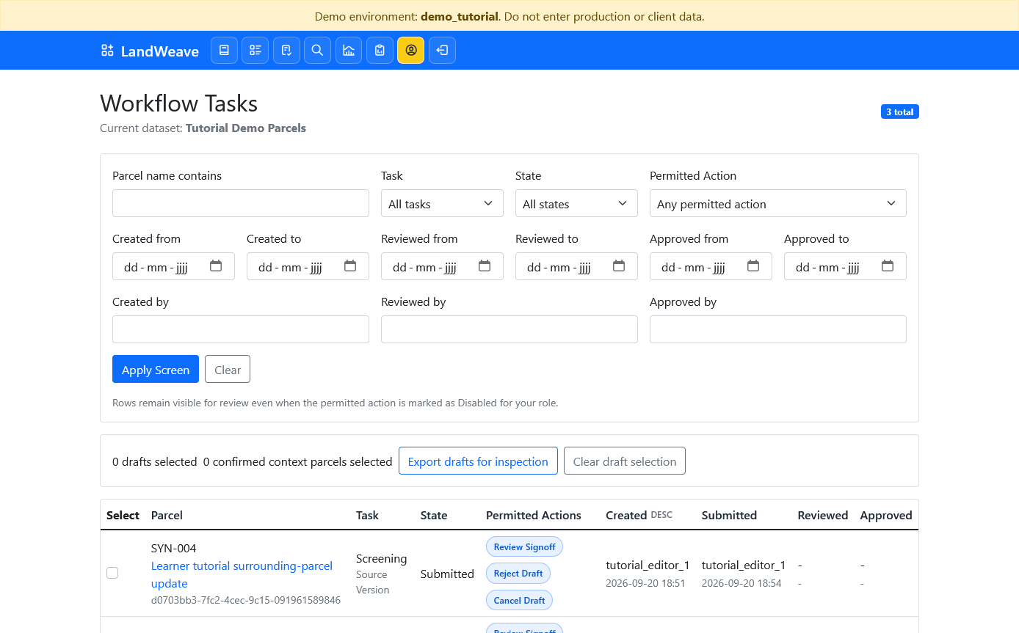Open Learner tutorial surrounding-parcel update link
The height and width of the screenshot is (633, 1019).
pos(242,574)
